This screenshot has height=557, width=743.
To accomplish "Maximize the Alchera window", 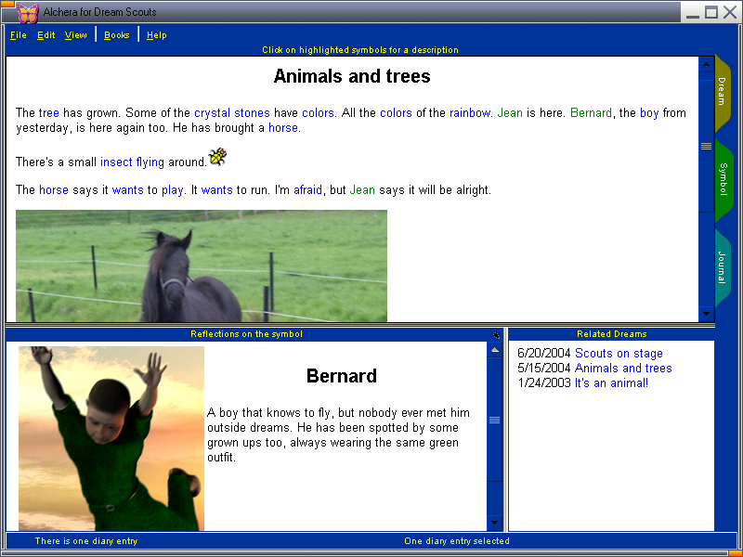I will point(711,12).
